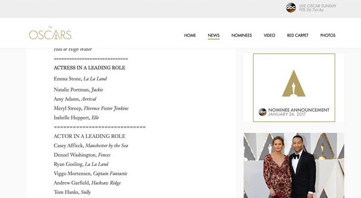Click the Oscars logo in header
This screenshot has height=198, width=361.
[50, 35]
